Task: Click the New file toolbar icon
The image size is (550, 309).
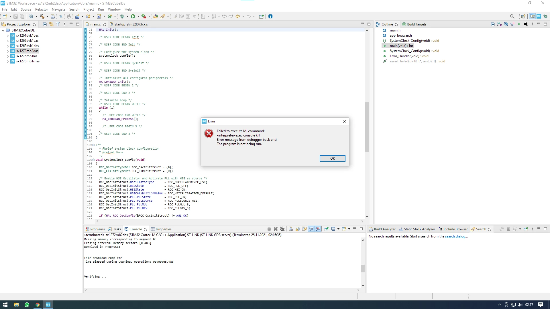Action: [5, 16]
